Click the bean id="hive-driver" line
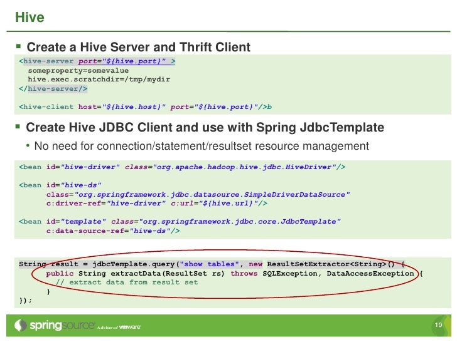The height and width of the screenshot is (342, 457). coord(182,167)
